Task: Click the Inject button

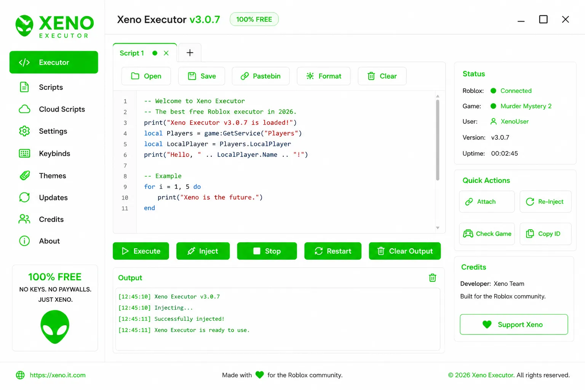Action: coord(203,251)
